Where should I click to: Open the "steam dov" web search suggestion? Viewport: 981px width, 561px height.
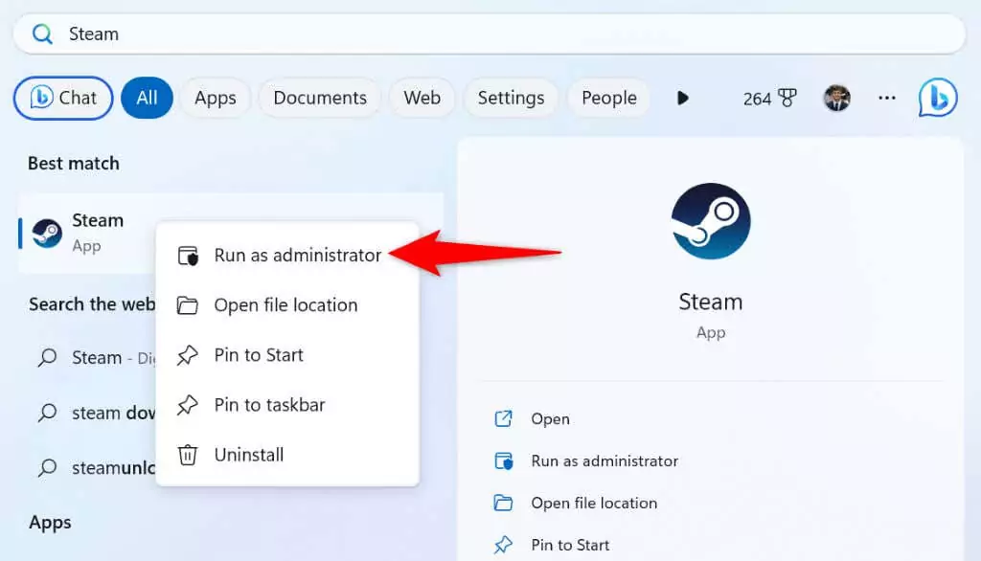pyautogui.click(x=94, y=413)
